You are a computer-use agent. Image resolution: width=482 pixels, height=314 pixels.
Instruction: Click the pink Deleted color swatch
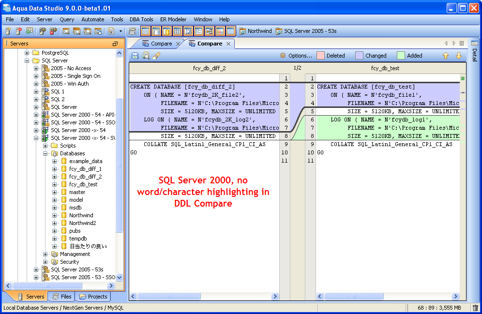(x=321, y=56)
